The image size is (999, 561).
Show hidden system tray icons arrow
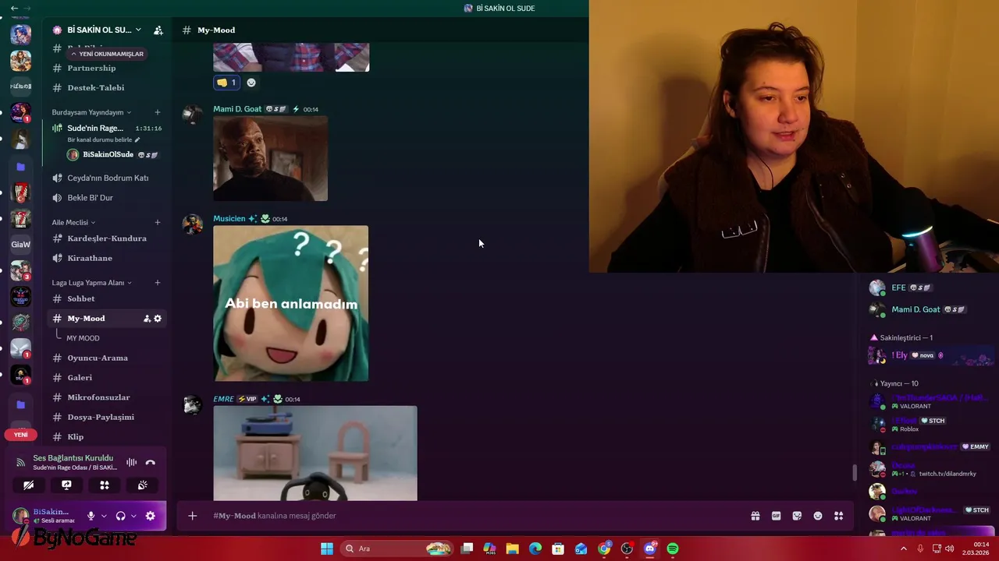pos(904,549)
